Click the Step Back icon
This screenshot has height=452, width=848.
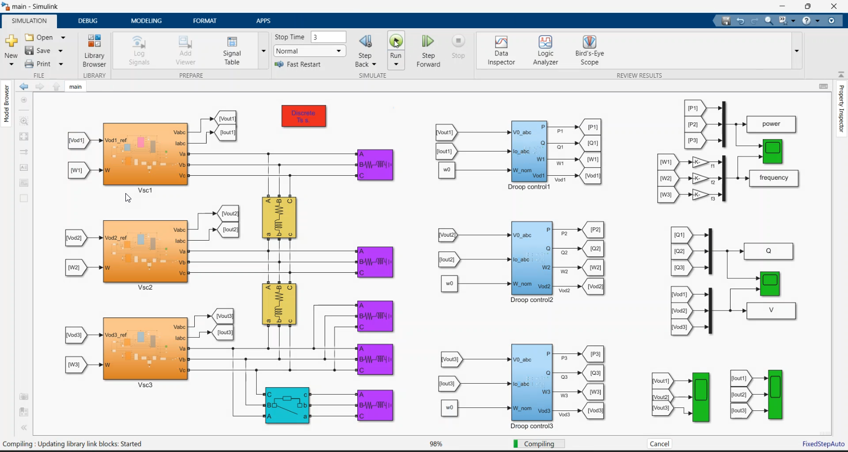click(x=365, y=41)
